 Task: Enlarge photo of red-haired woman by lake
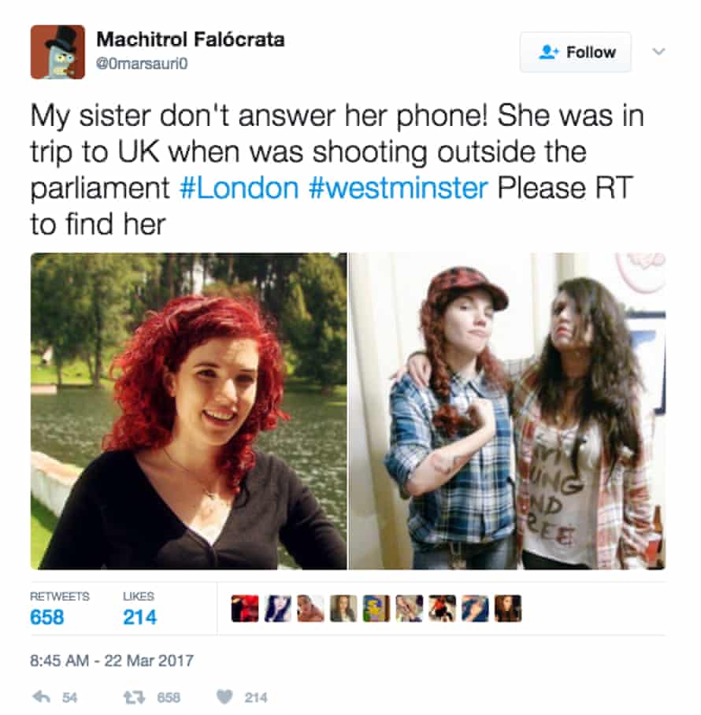[188, 411]
